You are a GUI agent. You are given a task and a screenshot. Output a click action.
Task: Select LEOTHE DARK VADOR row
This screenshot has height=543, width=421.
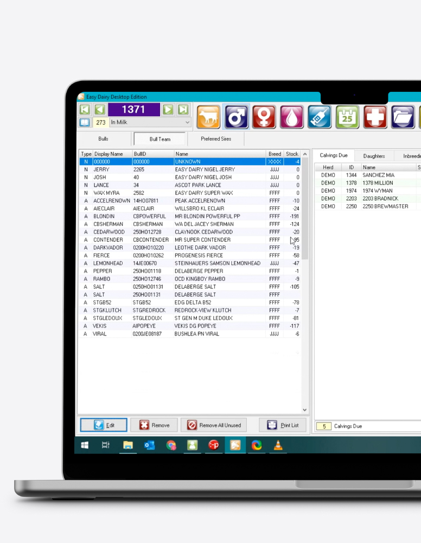(190, 248)
